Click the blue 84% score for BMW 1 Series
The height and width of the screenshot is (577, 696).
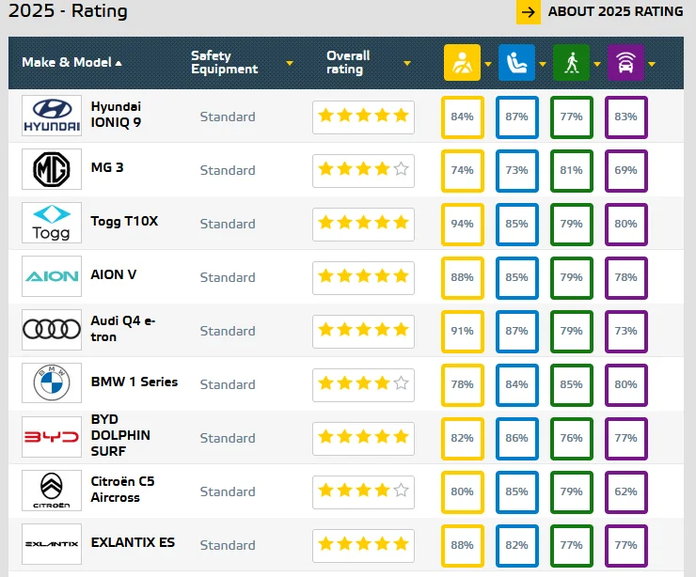coord(516,385)
